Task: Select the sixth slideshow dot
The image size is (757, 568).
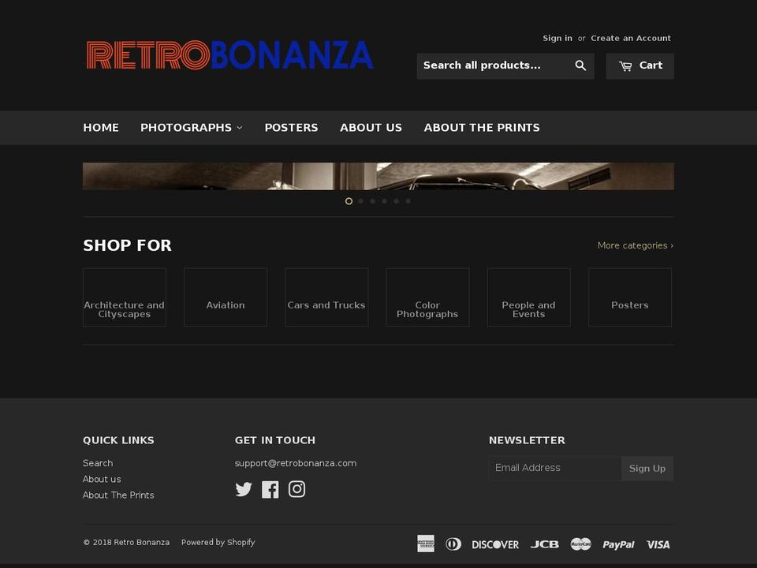Action: pos(408,201)
